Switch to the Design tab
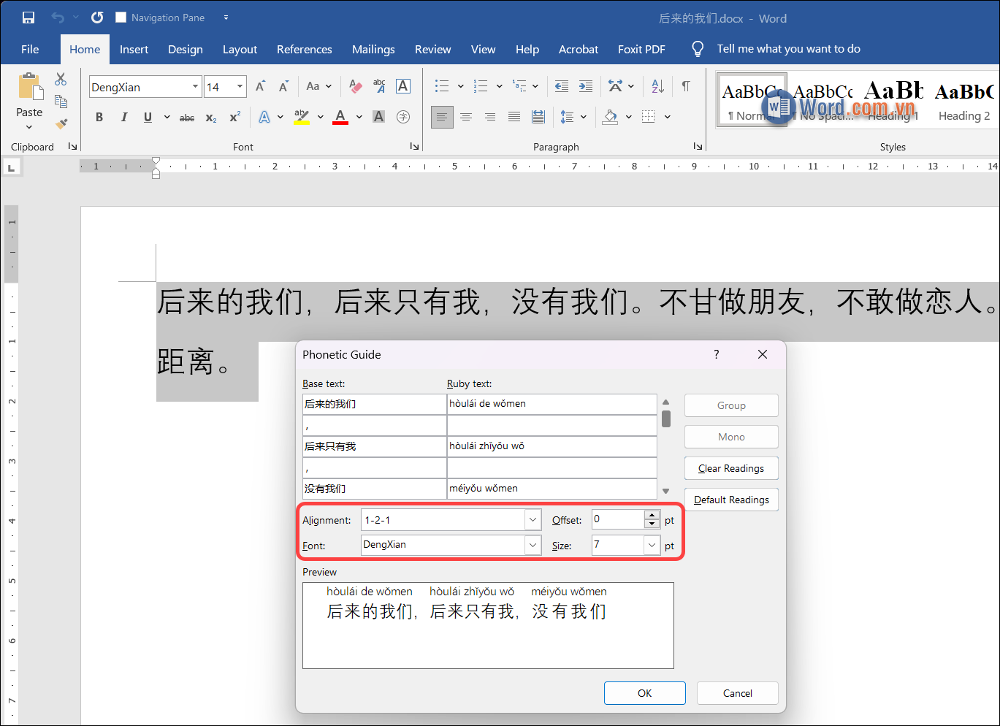This screenshot has height=726, width=1000. [186, 49]
